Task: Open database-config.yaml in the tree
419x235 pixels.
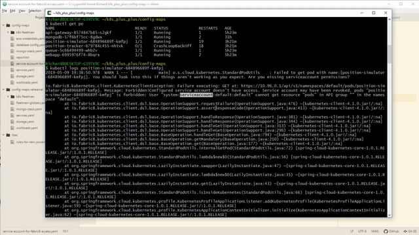Action: click(x=30, y=45)
